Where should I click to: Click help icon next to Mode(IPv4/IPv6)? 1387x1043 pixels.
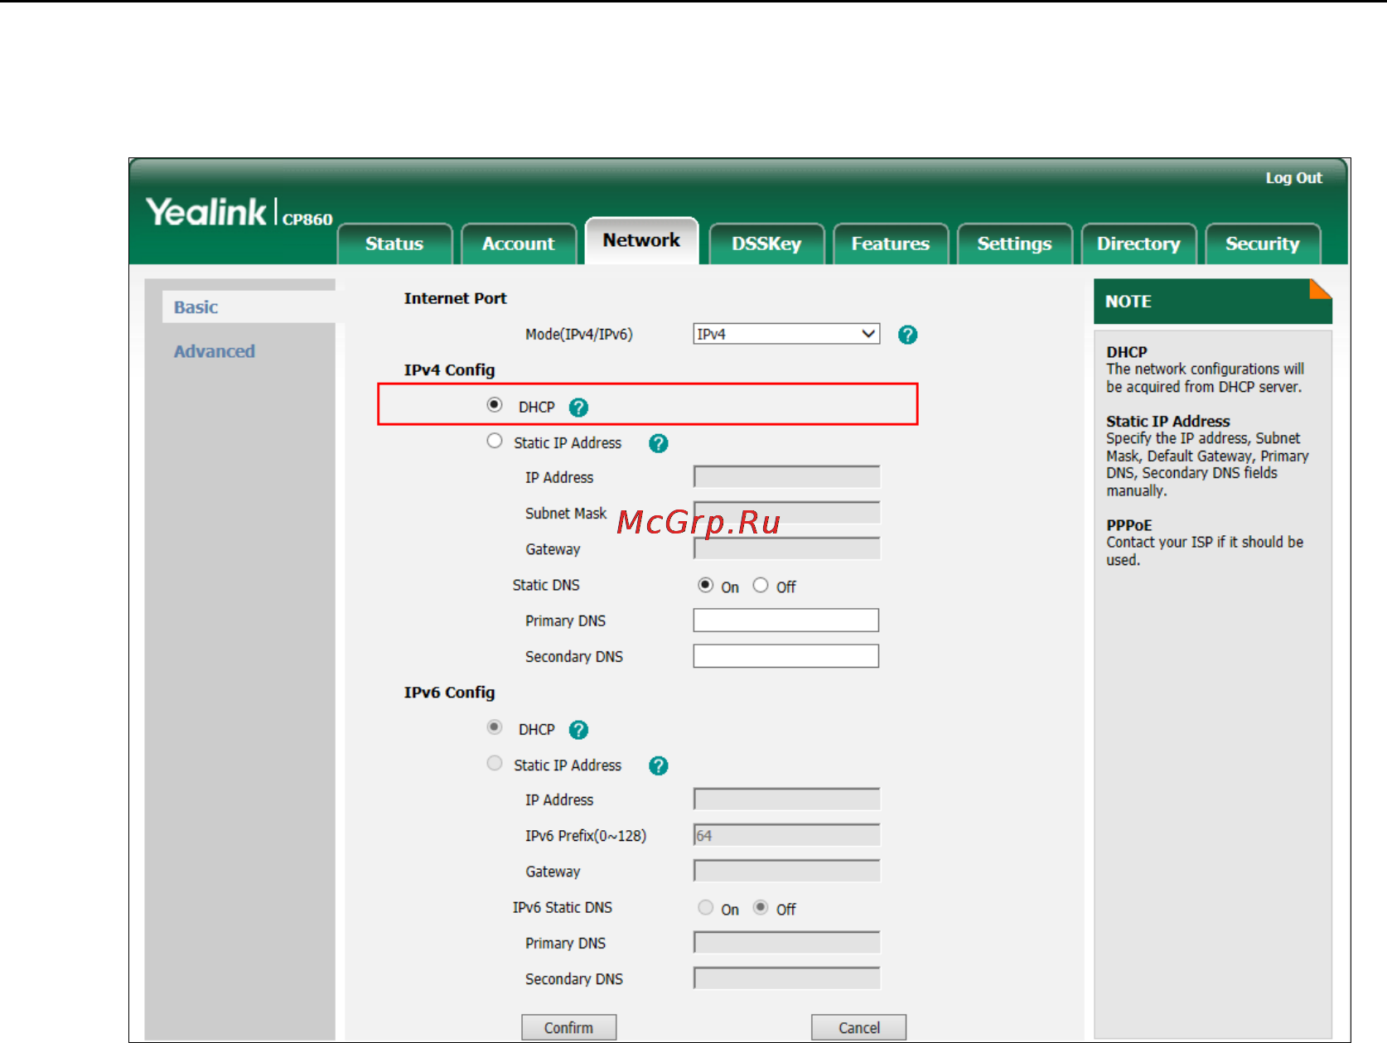point(908,335)
